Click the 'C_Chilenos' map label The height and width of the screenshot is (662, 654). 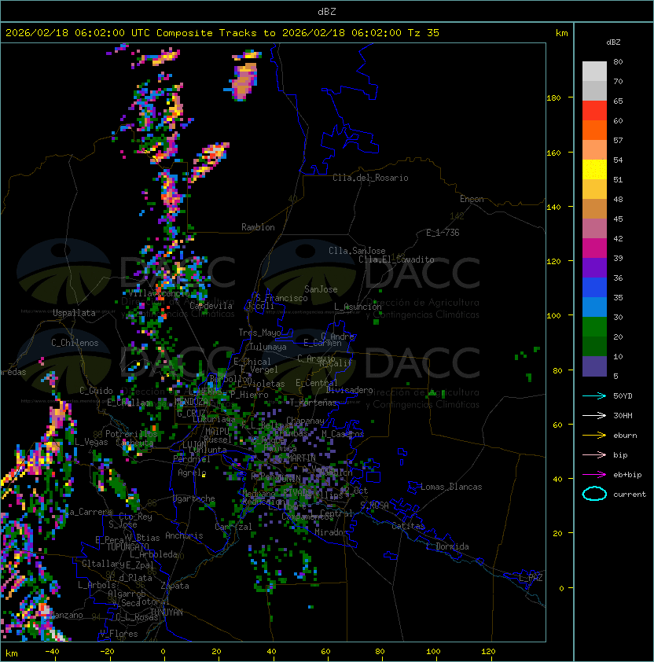click(x=75, y=343)
